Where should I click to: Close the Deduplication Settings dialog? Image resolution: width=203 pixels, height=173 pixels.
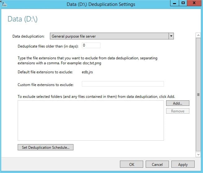click(x=194, y=3)
